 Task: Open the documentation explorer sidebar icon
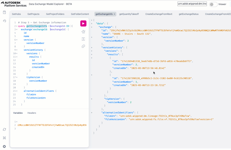[4, 13]
